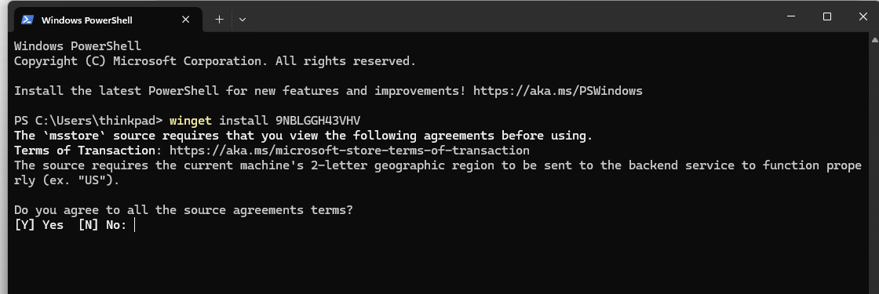Image resolution: width=879 pixels, height=294 pixels.
Task: Select the Windows PowerShell tab title
Action: [x=87, y=20]
